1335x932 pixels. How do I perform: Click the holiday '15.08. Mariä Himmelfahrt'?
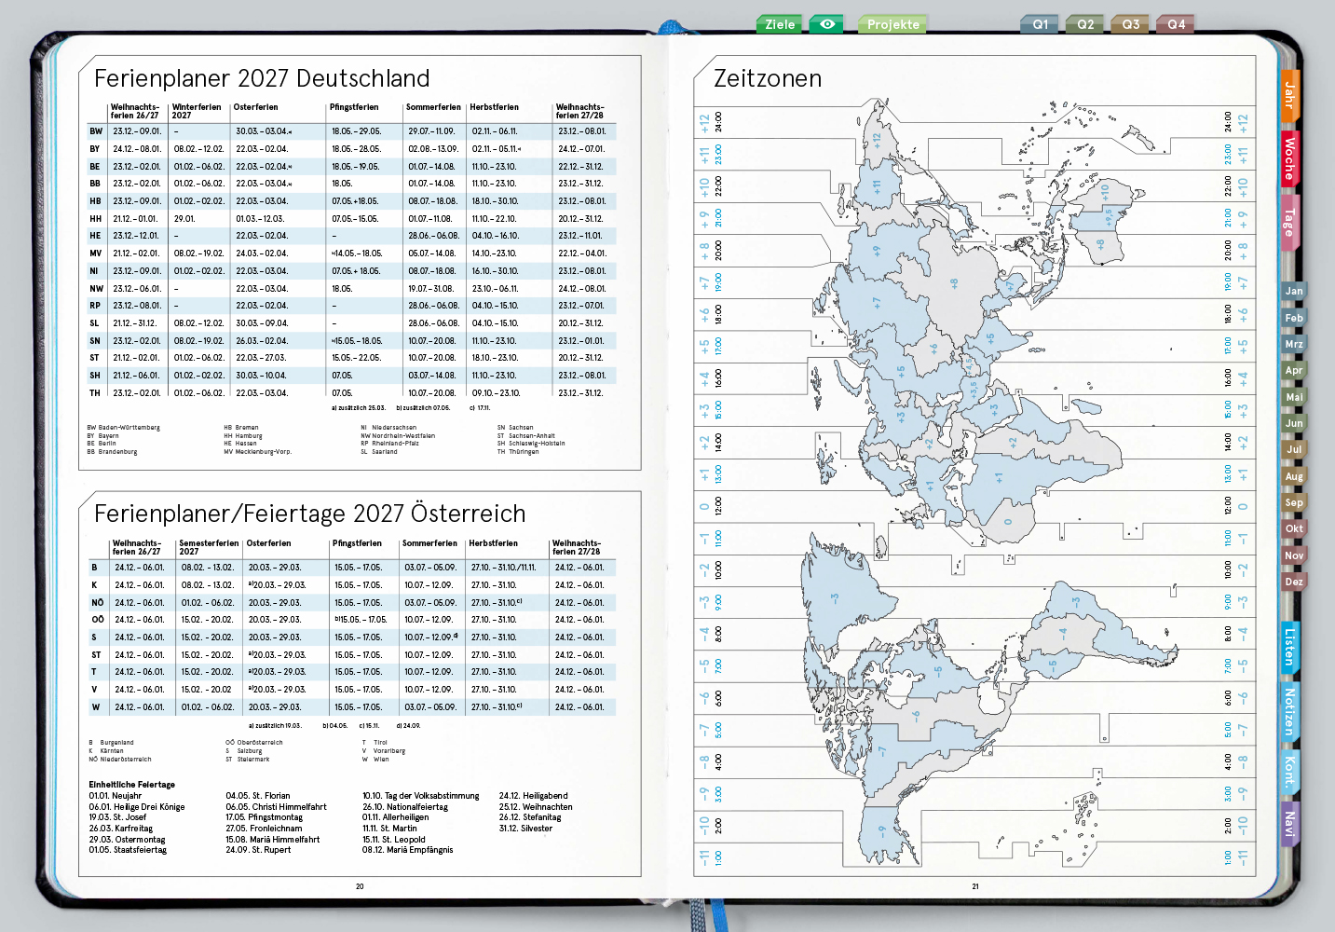click(273, 840)
